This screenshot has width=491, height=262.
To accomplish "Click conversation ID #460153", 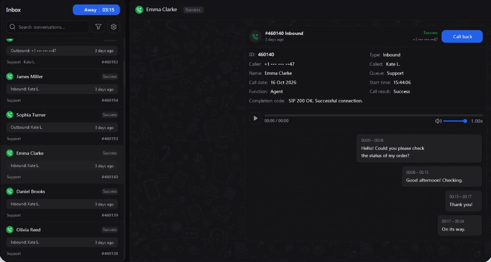I will point(109,138).
